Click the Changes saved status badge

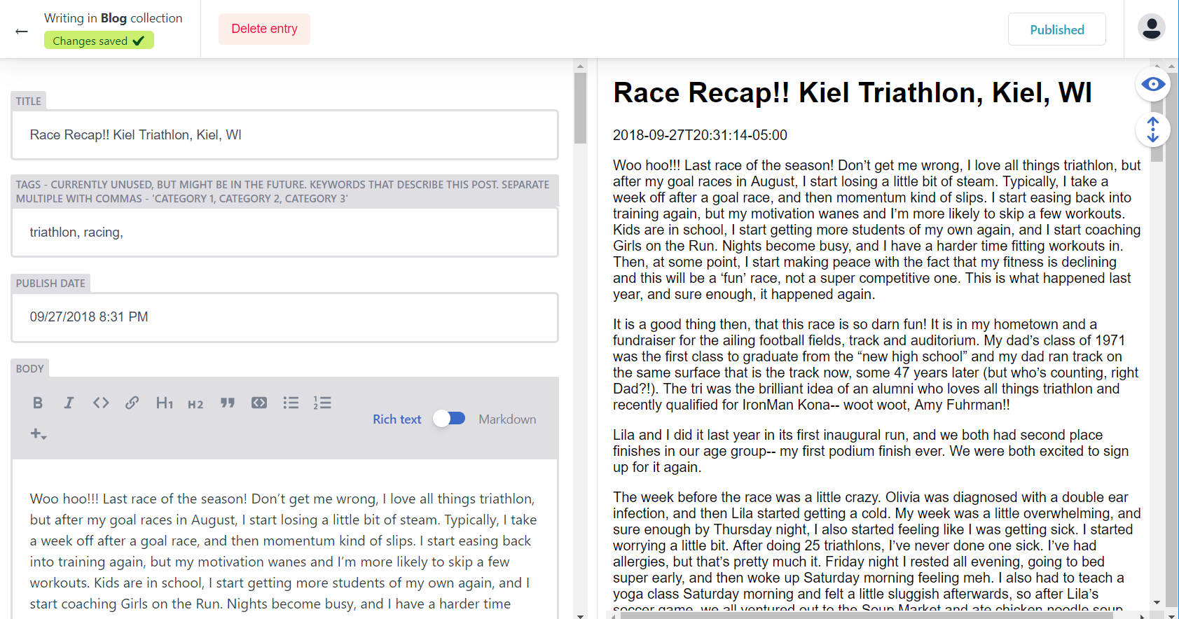99,41
